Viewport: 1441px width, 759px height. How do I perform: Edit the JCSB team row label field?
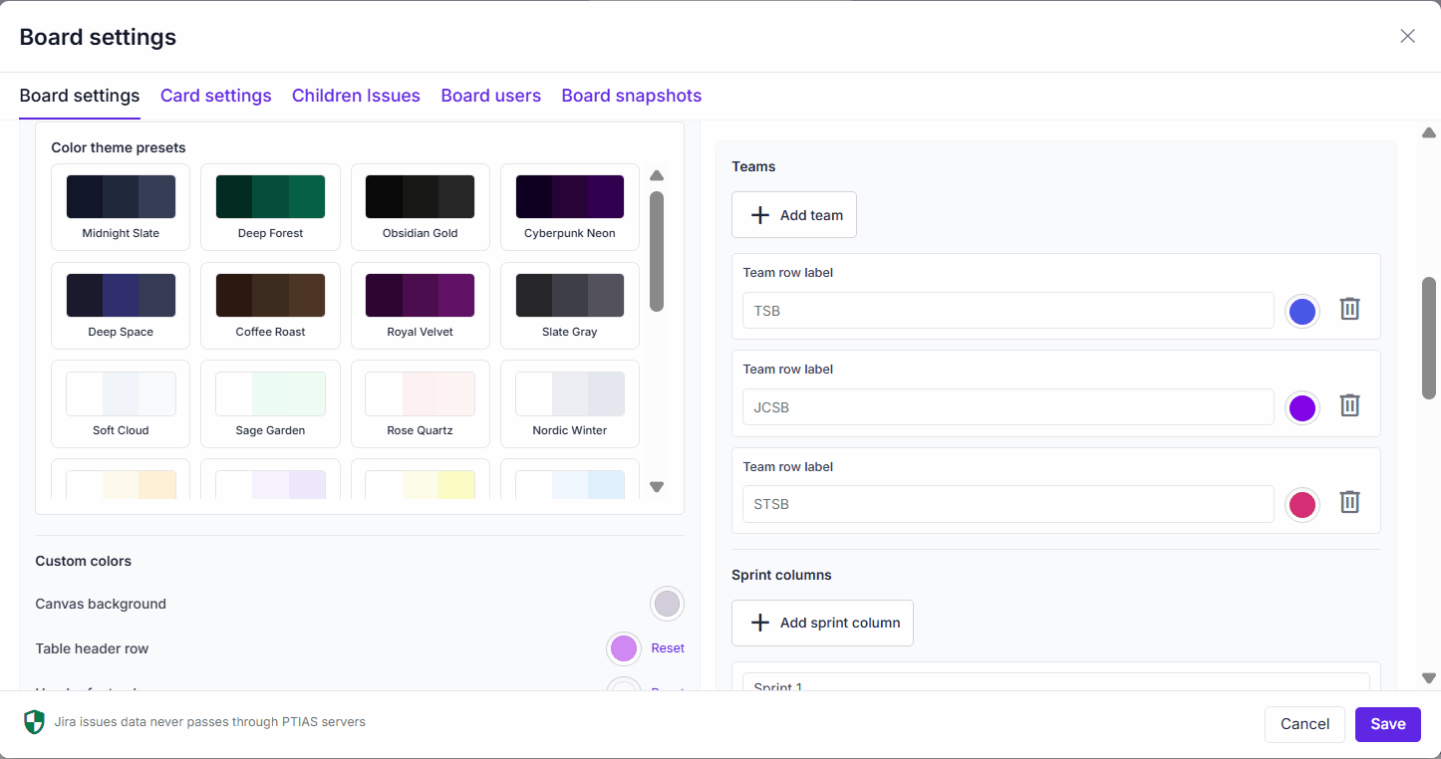pyautogui.click(x=1008, y=407)
